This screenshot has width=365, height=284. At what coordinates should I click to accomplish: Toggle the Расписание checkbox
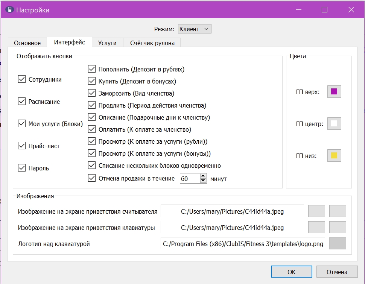coord(22,101)
